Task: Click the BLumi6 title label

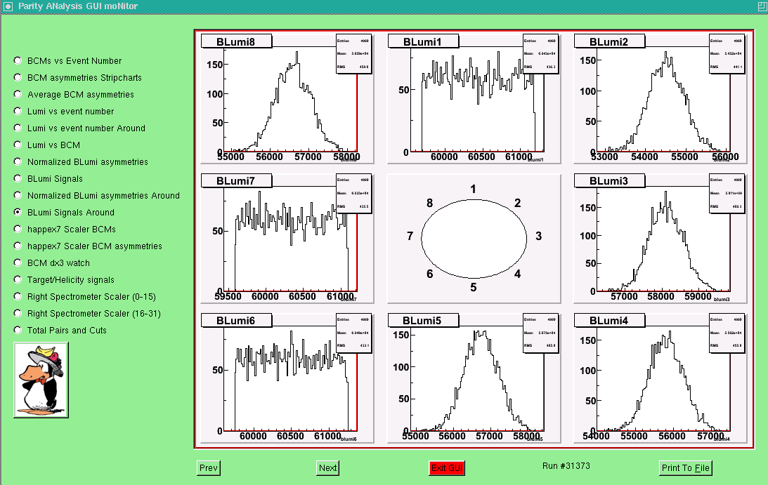Action: click(236, 320)
